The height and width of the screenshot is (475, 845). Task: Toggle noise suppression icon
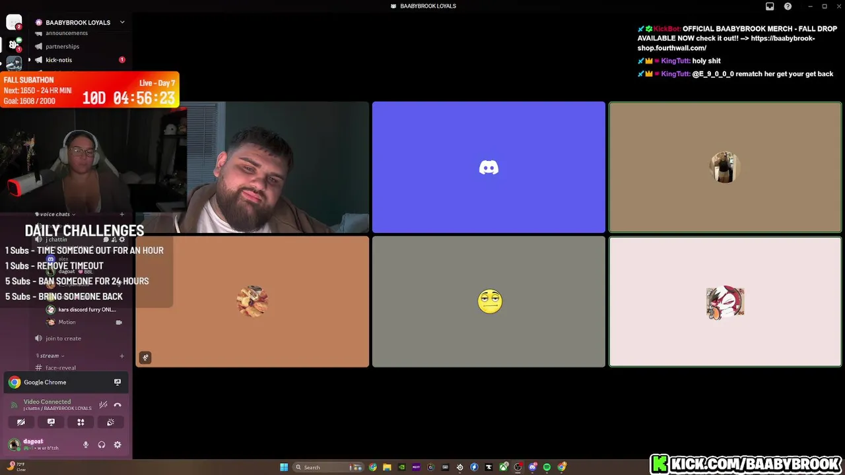point(103,405)
